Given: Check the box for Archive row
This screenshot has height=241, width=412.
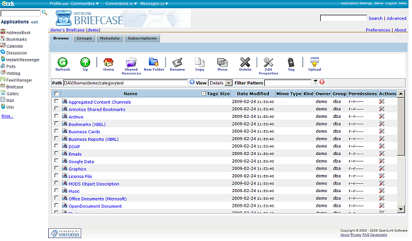Looking at the screenshot, I should pyautogui.click(x=57, y=117).
